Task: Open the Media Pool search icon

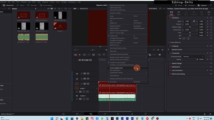Action: [x=59, y=9]
